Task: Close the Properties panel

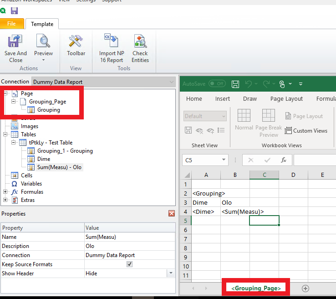Action: coord(172,213)
